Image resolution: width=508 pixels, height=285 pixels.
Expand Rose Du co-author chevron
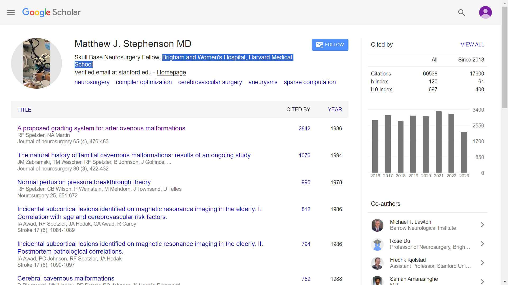482,244
